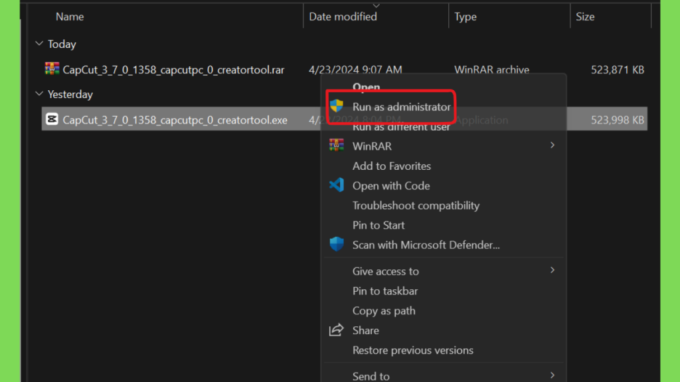Click the Visual Studio Code icon in the menu
Screen dimensions: 680x382
[337, 185]
